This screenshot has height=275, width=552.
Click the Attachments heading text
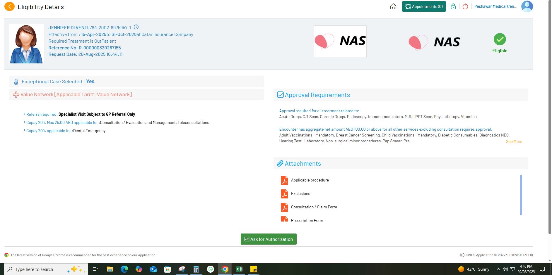(x=303, y=164)
